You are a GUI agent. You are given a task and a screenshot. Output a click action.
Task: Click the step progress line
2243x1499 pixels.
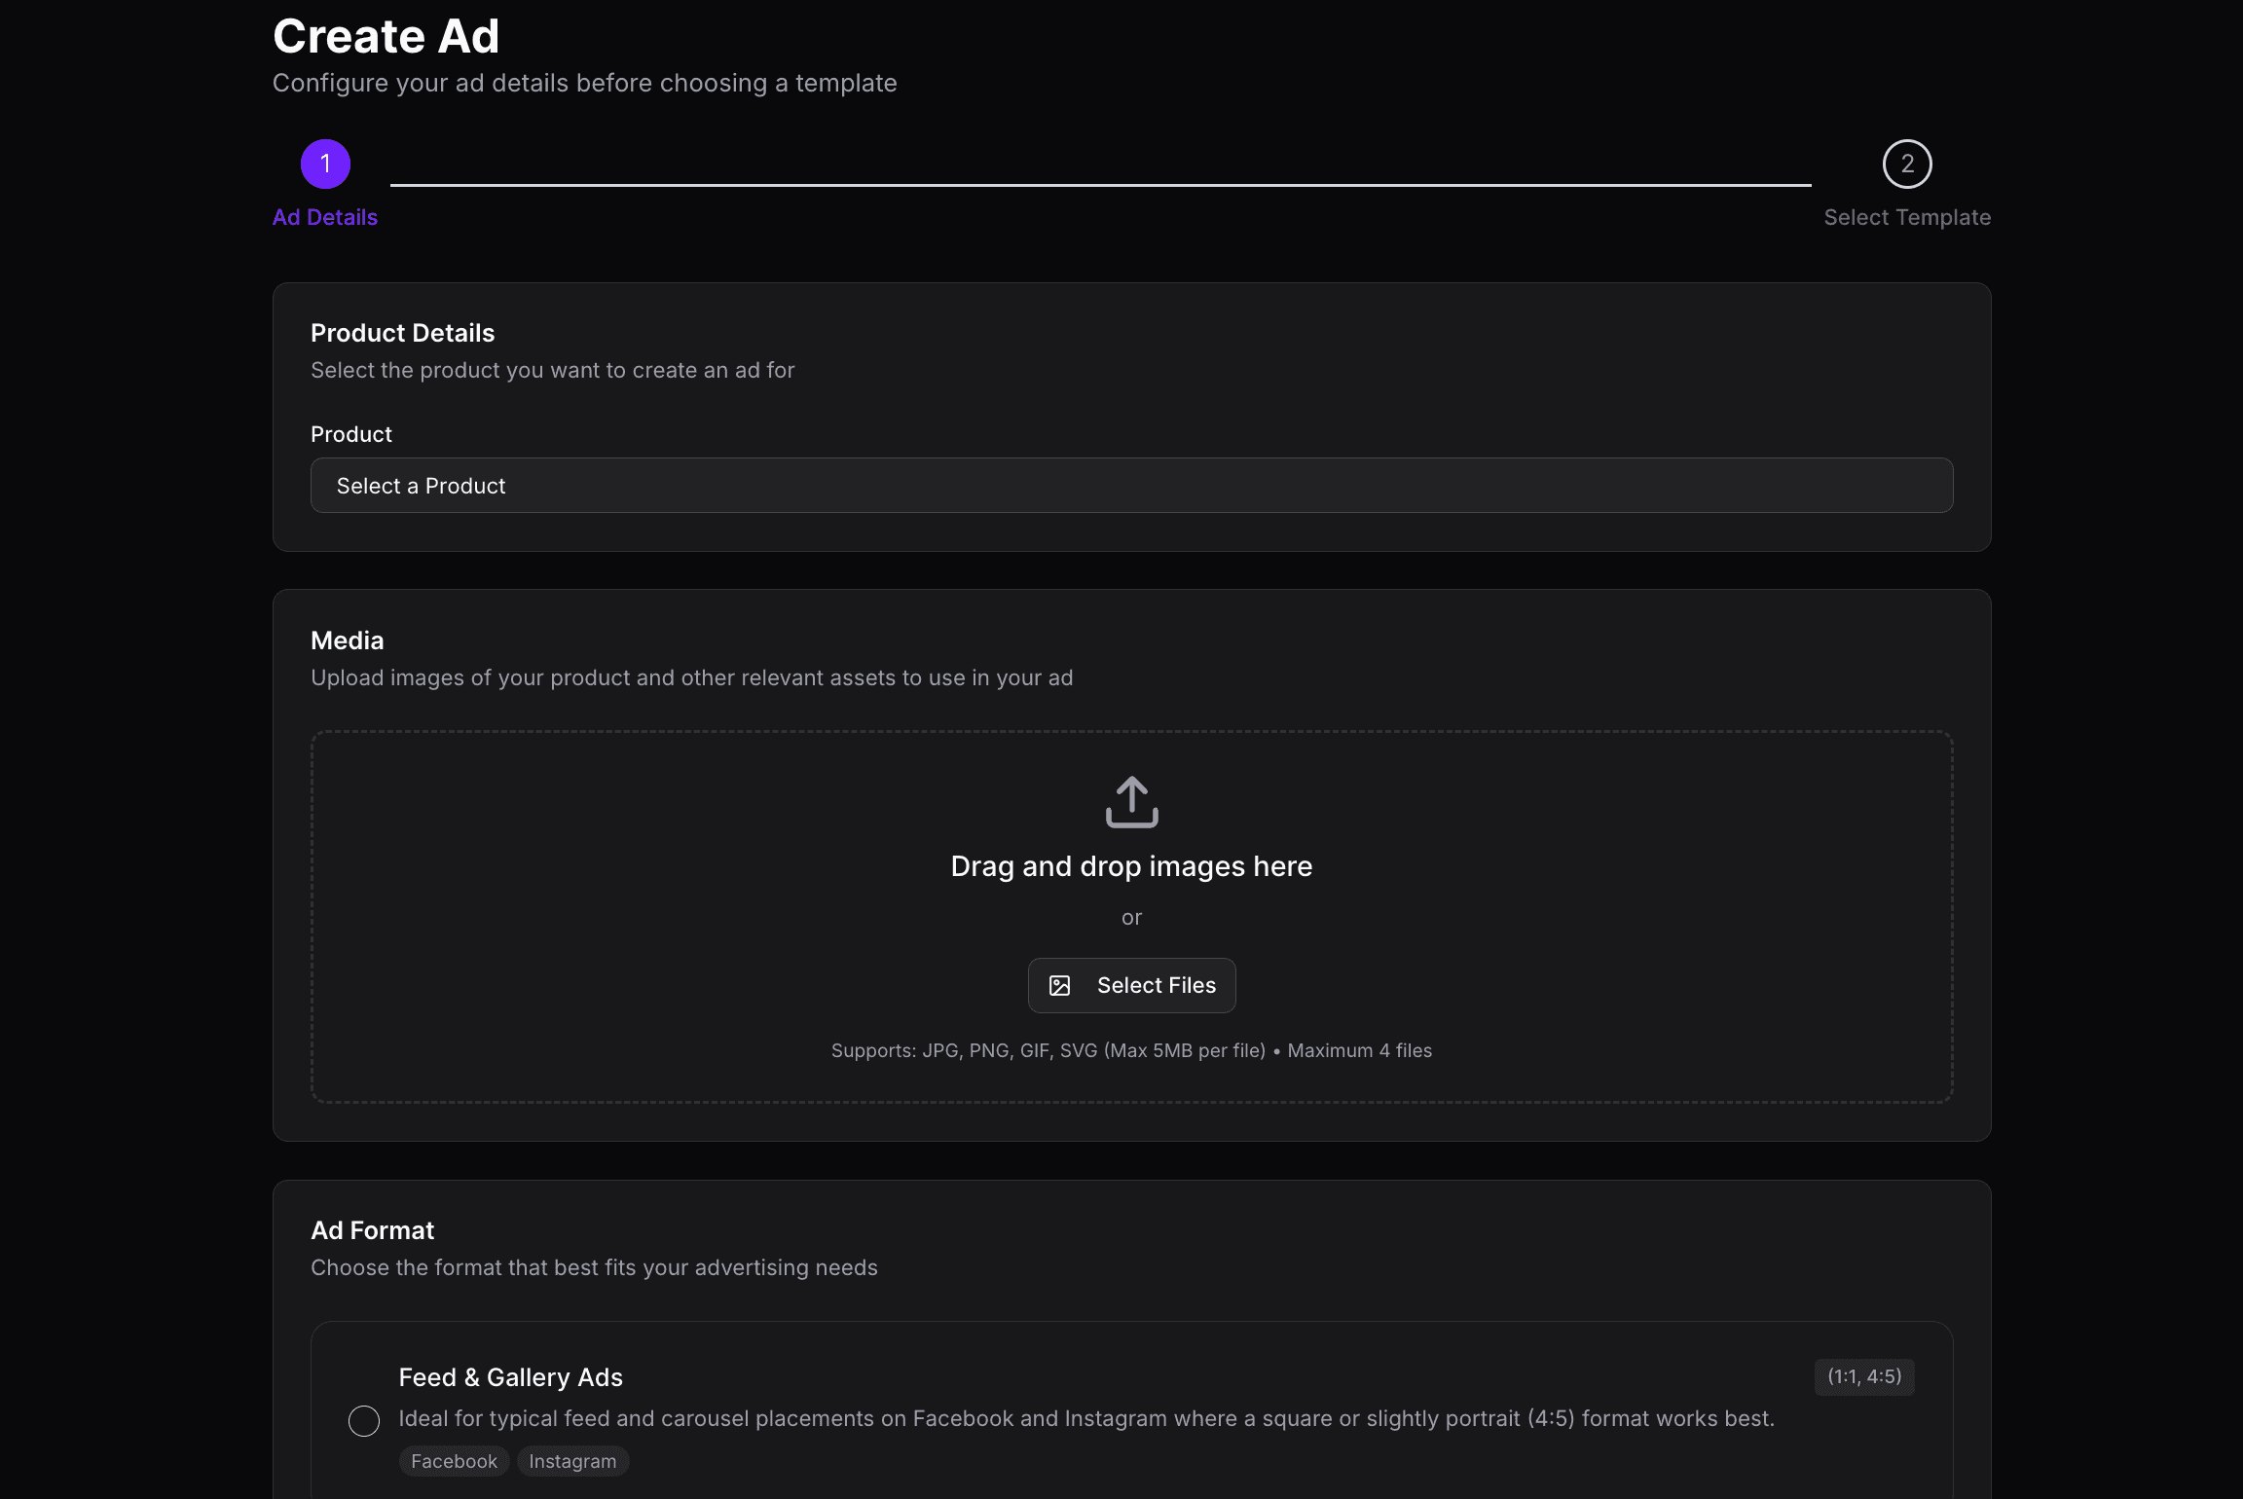(1100, 184)
